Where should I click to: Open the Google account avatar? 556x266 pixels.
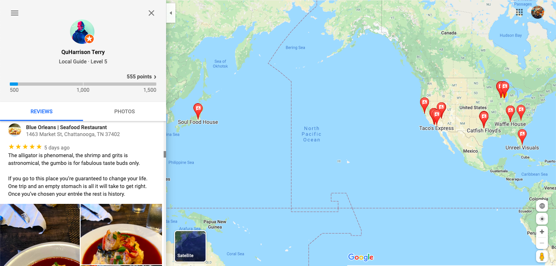point(538,12)
